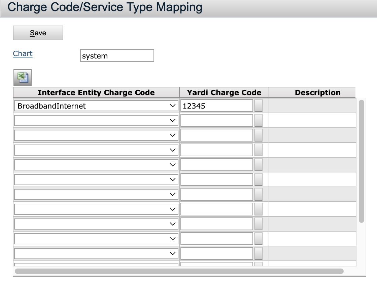The height and width of the screenshot is (283, 377).
Task: Click the Description column header
Action: [317, 92]
